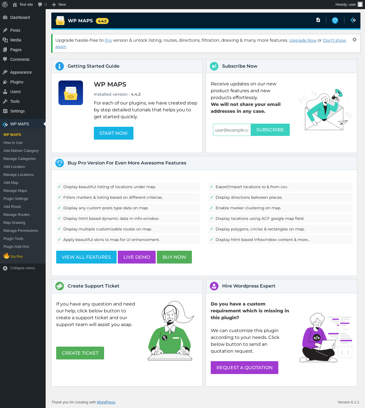Click the plus New icon in admin bar
Image resolution: width=365 pixels, height=408 pixels.
point(54,5)
